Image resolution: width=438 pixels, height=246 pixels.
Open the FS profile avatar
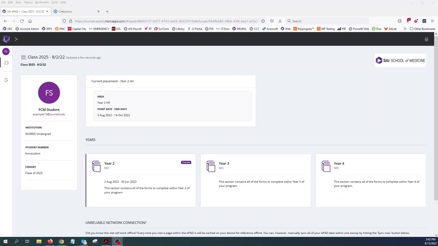pos(6,51)
